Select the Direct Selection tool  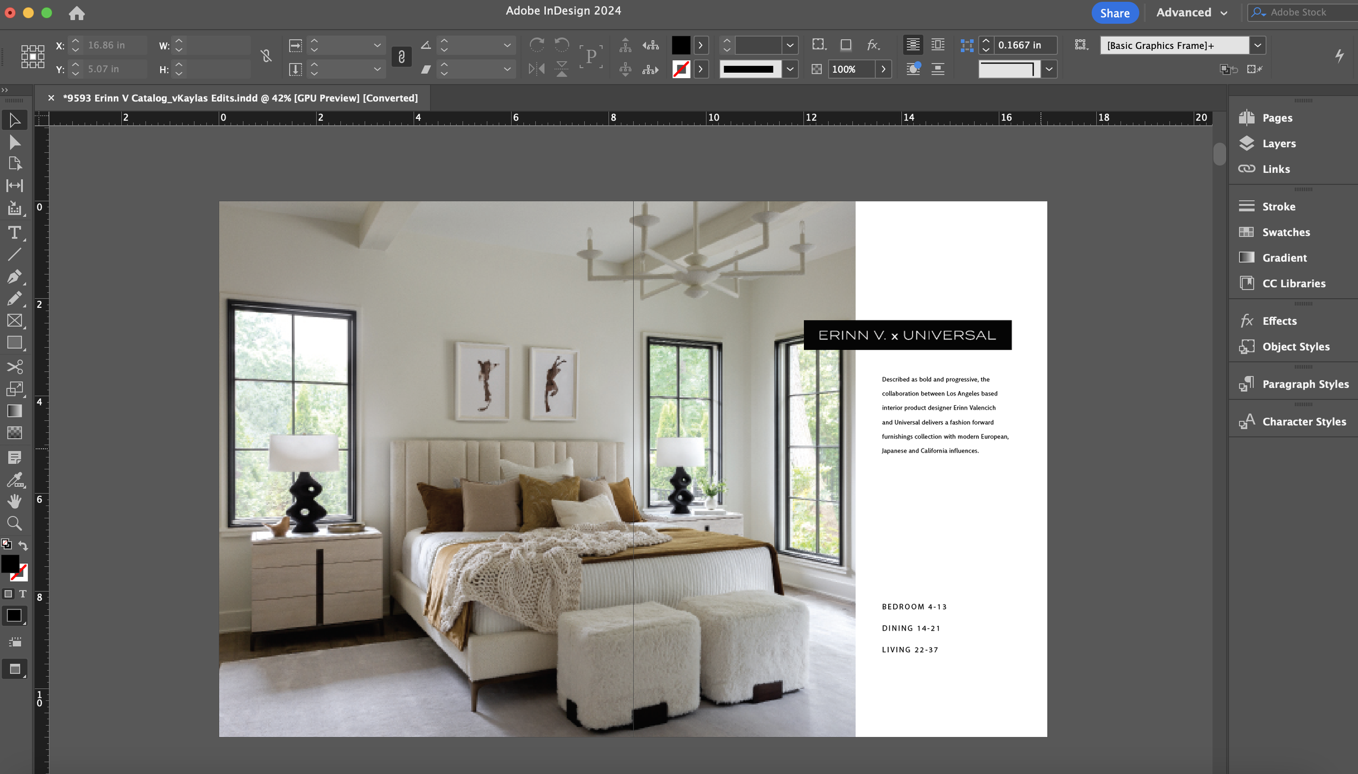click(15, 142)
